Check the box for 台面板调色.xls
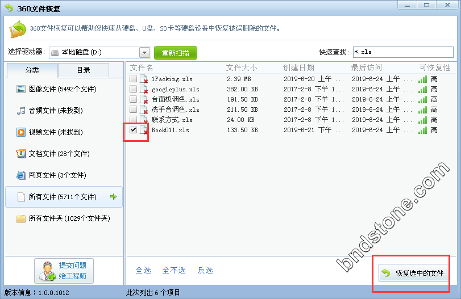 click(x=133, y=99)
